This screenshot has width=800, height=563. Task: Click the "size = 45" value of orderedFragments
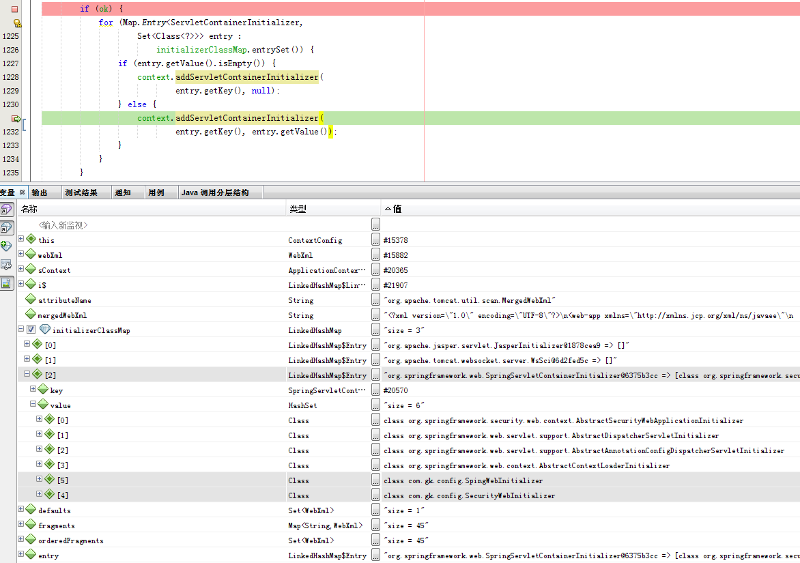pyautogui.click(x=406, y=540)
